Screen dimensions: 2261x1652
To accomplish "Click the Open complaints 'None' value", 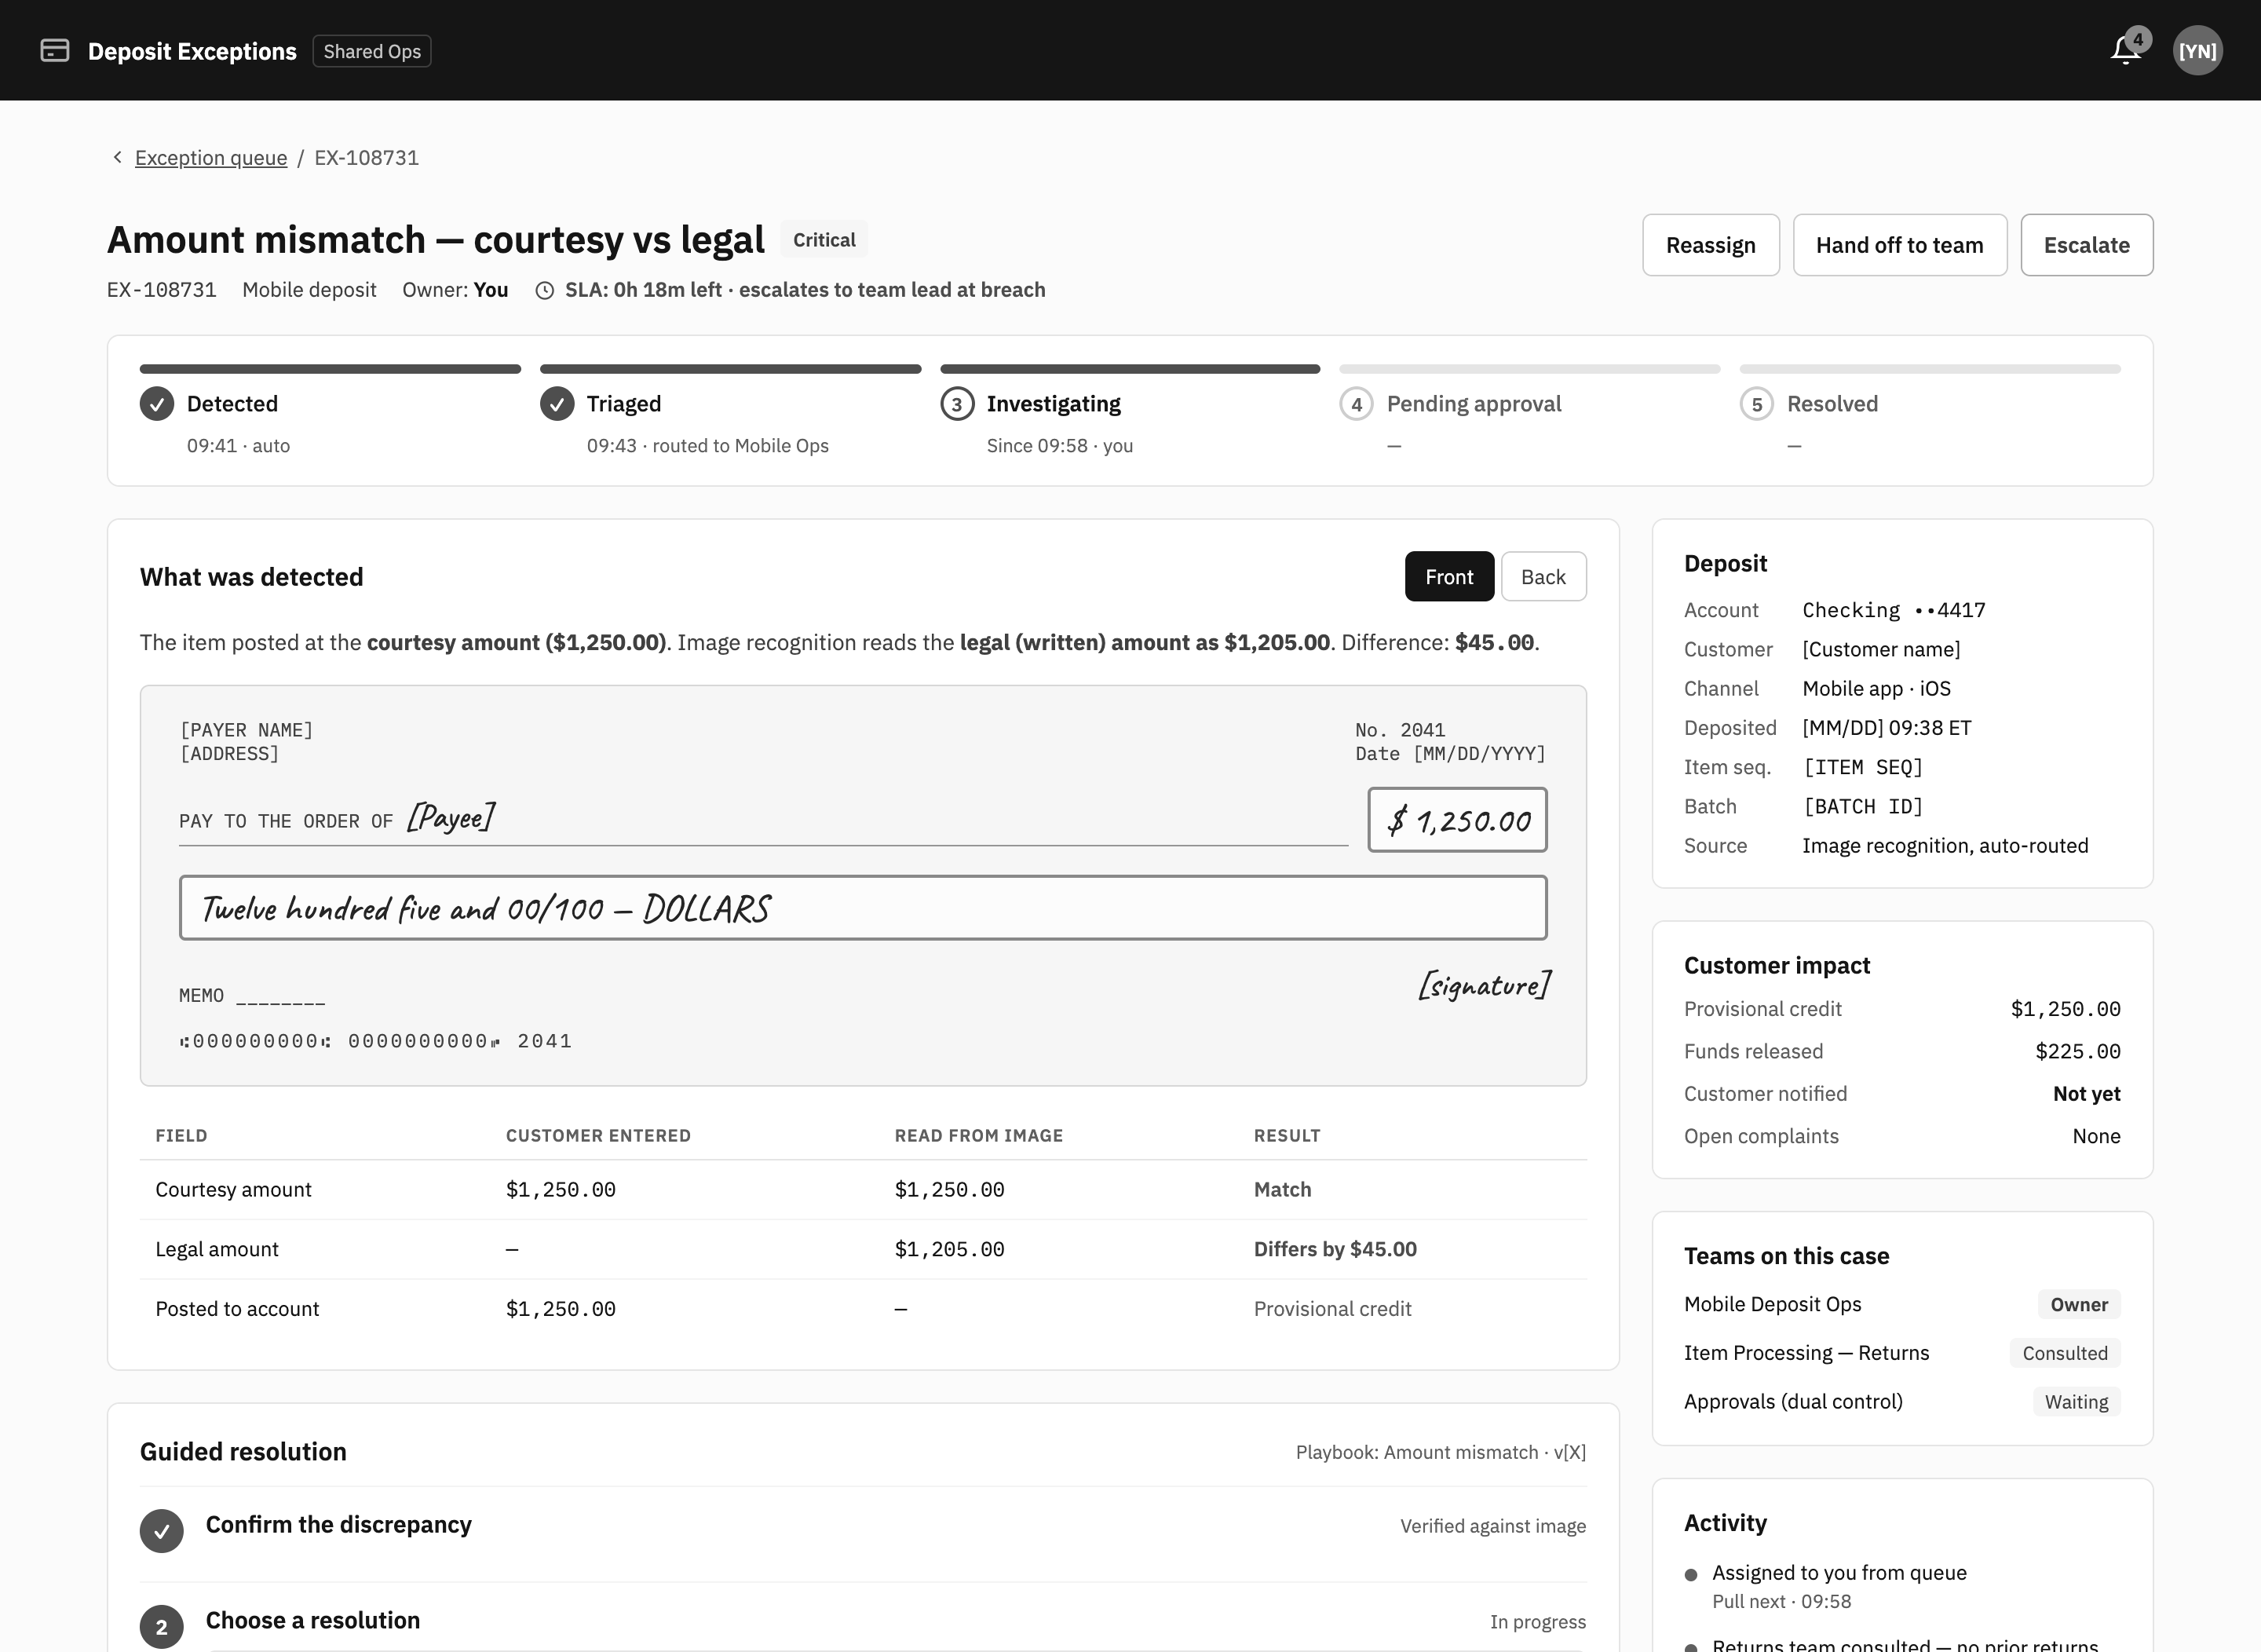I will pyautogui.click(x=2096, y=1136).
